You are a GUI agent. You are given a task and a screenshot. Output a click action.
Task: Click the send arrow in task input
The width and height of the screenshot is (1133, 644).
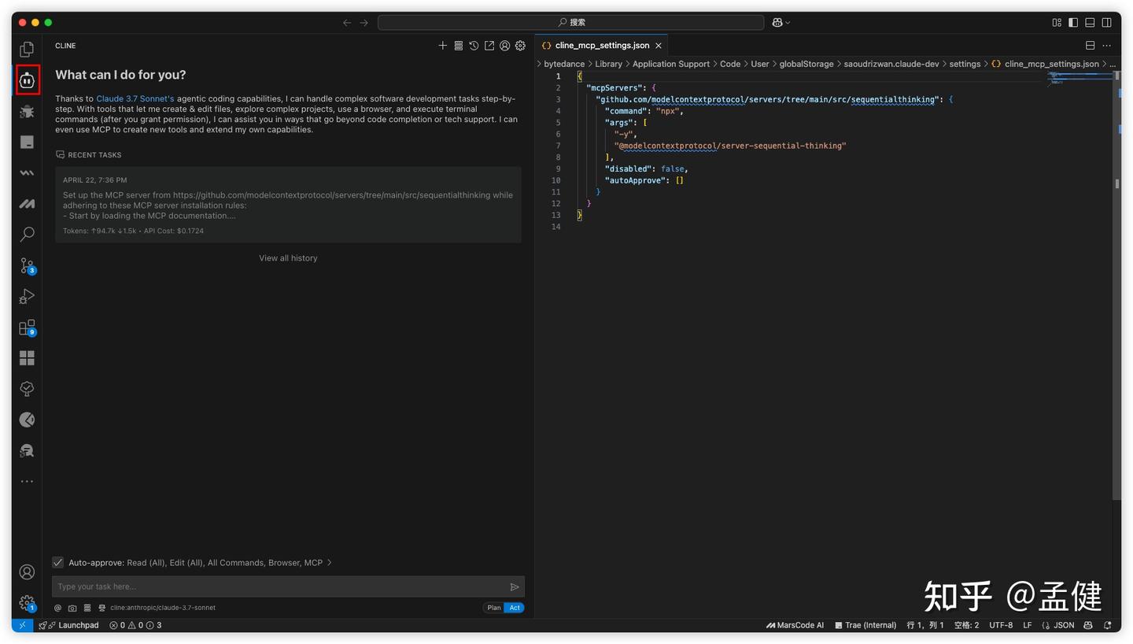pyautogui.click(x=515, y=587)
